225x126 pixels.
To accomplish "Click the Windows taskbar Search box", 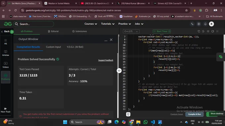I will (x=87, y=122).
